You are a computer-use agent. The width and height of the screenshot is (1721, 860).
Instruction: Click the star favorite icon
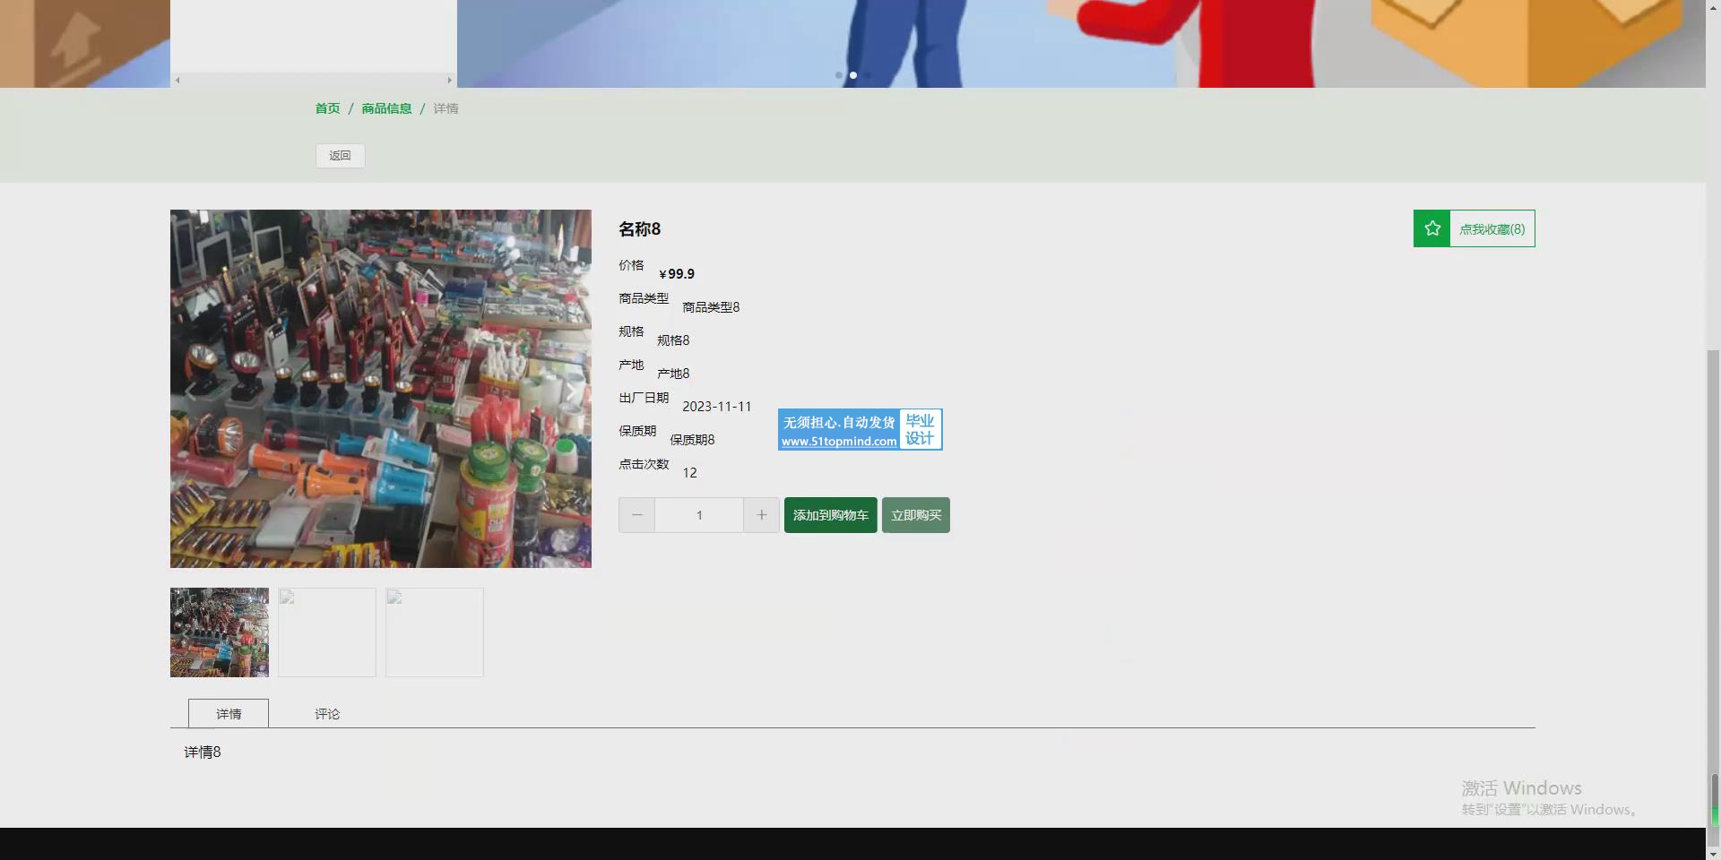1432,228
